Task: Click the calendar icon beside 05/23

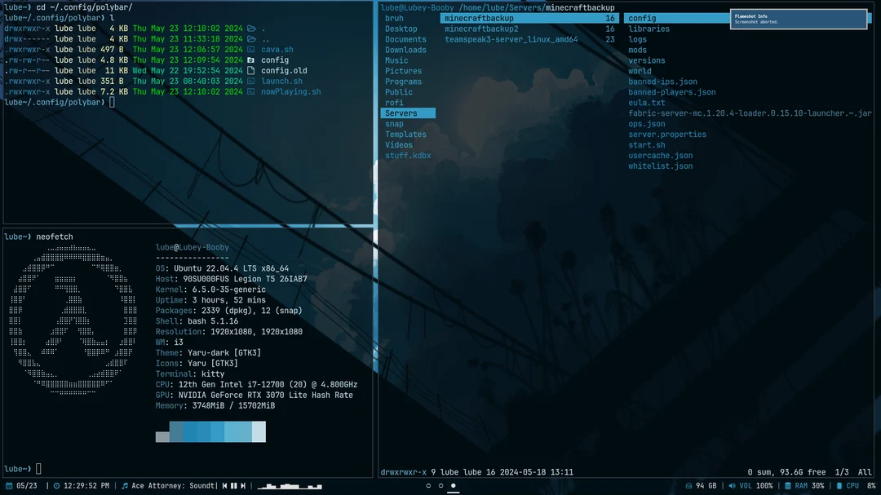Action: (9, 485)
